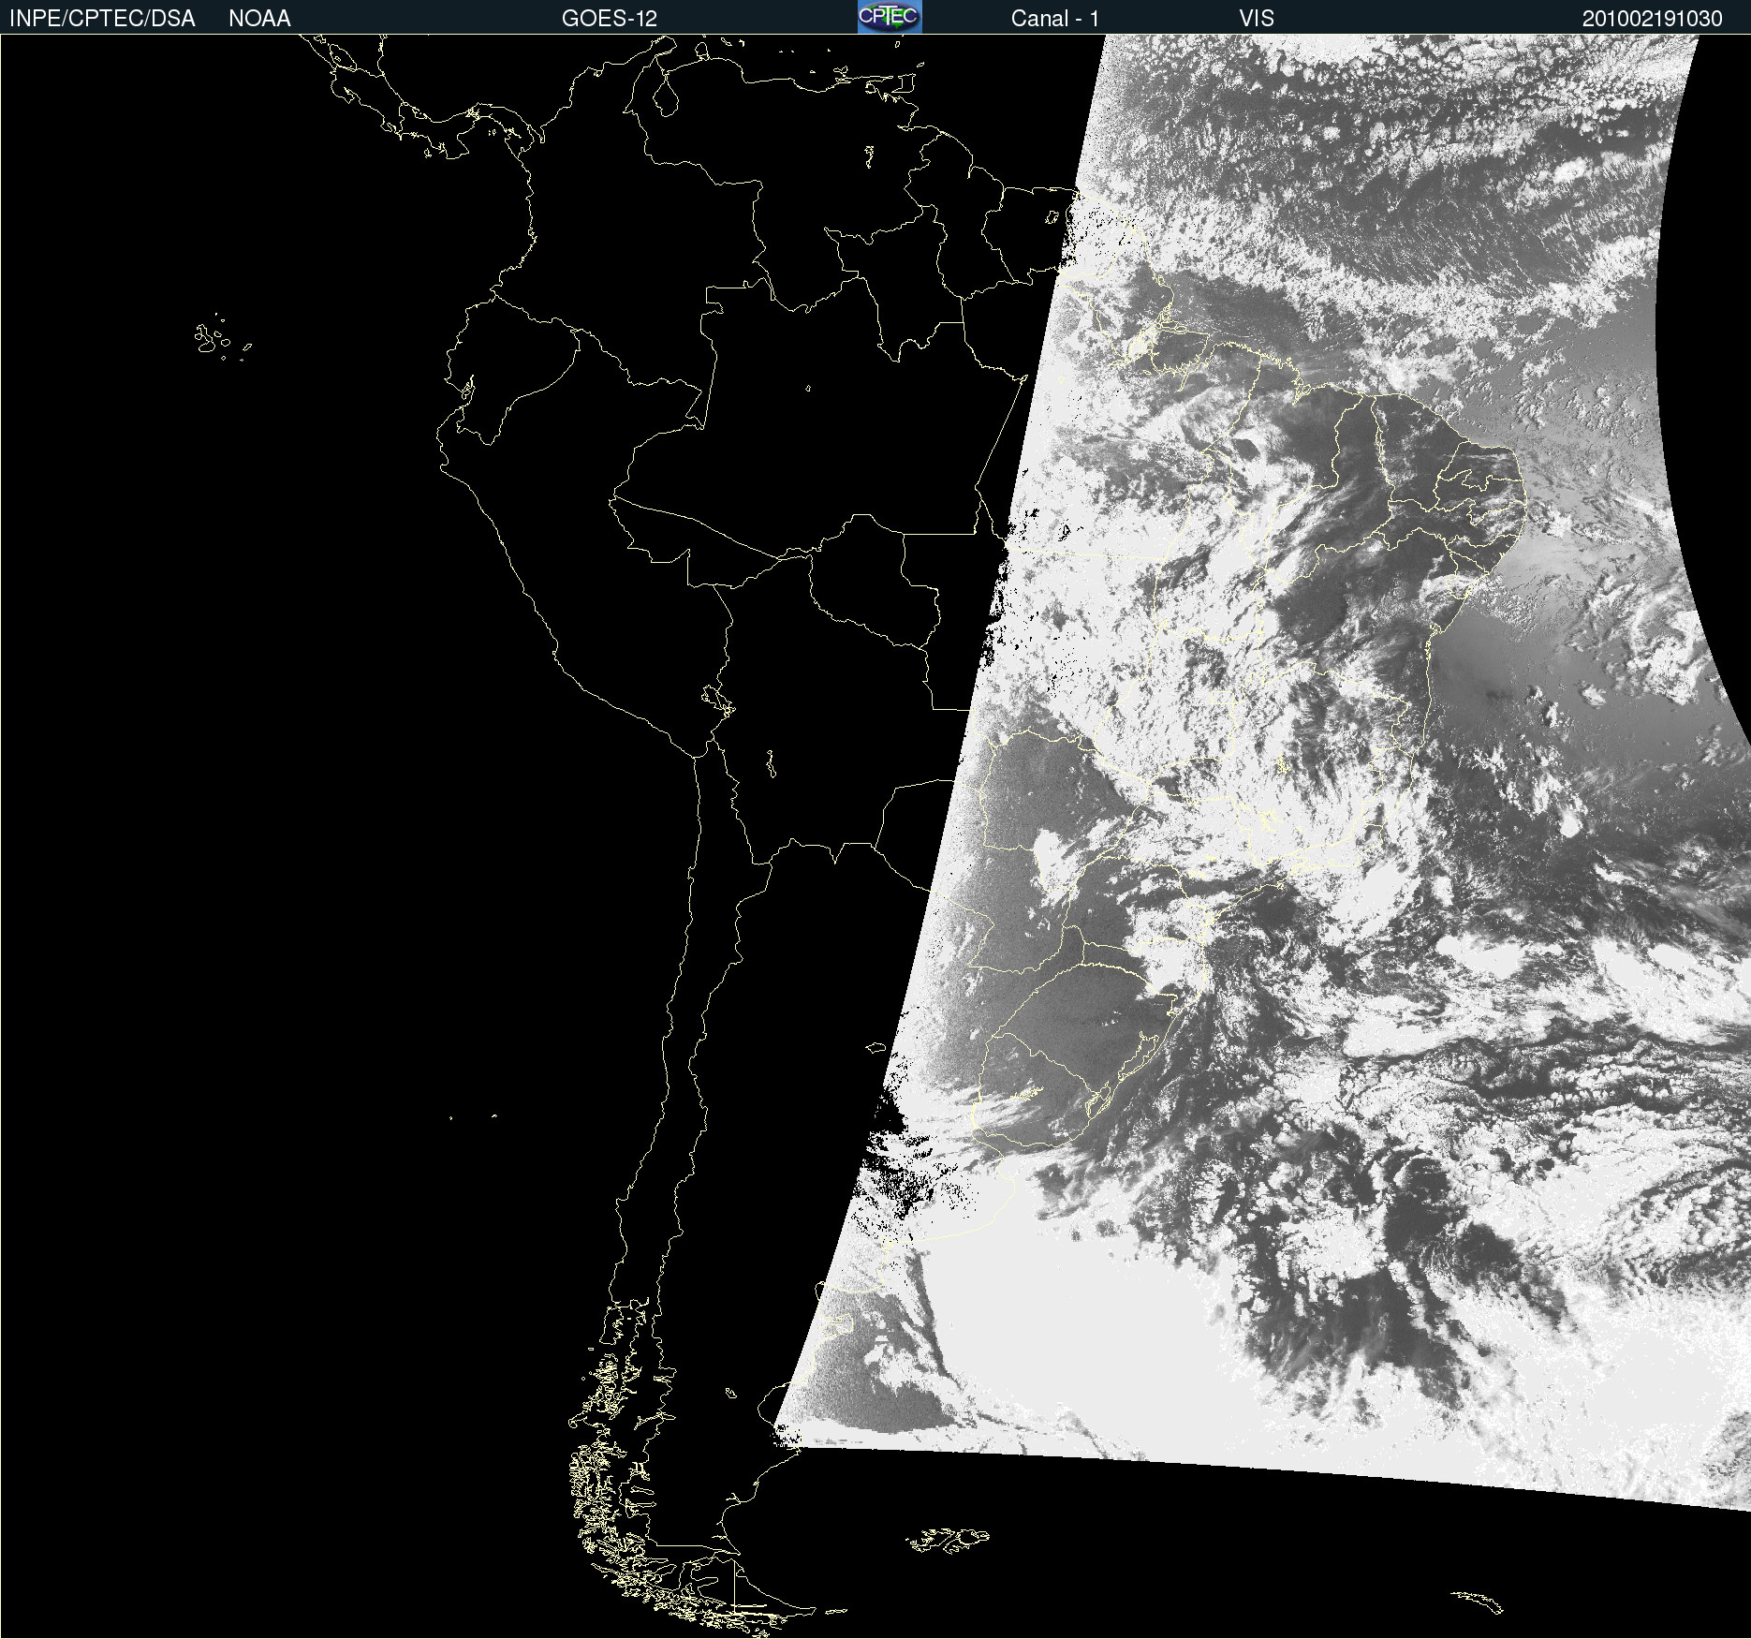The image size is (1751, 1639).
Task: Select the INPE/CPTEC/DSA header label
Action: point(102,19)
